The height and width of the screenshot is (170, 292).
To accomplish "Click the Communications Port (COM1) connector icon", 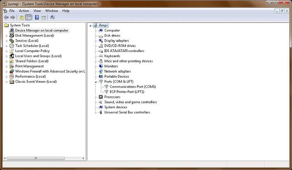I will 106,87.
